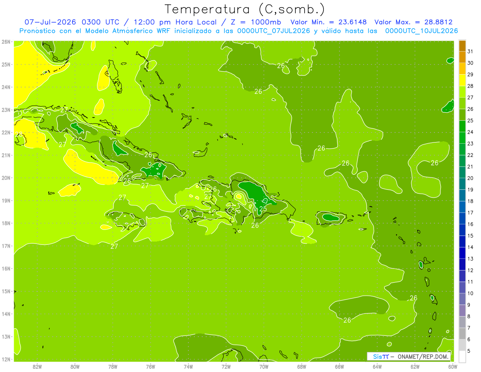Click the legend value 29

(471, 74)
